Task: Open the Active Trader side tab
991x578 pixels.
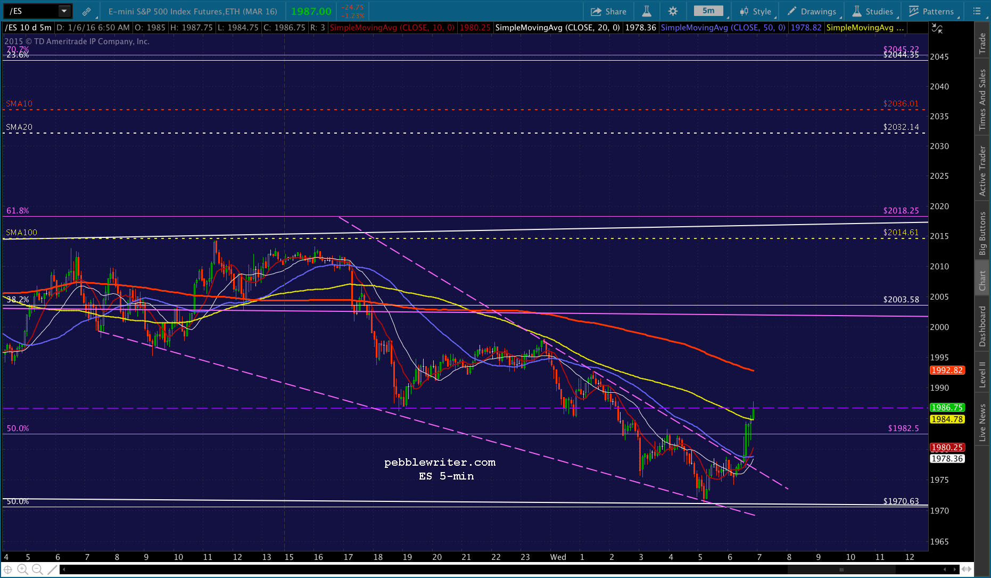Action: [x=982, y=171]
